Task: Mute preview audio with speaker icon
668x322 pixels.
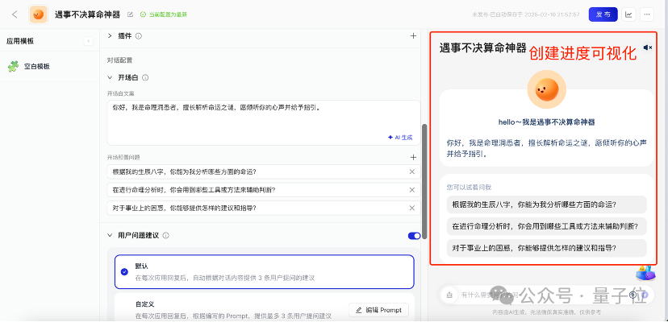Action: pos(648,47)
